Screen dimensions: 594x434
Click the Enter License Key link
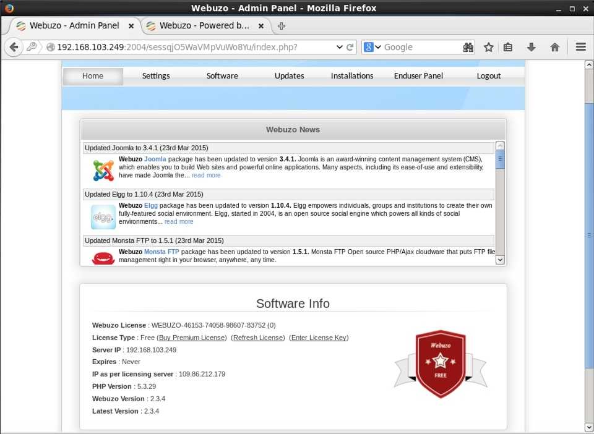[x=319, y=338]
